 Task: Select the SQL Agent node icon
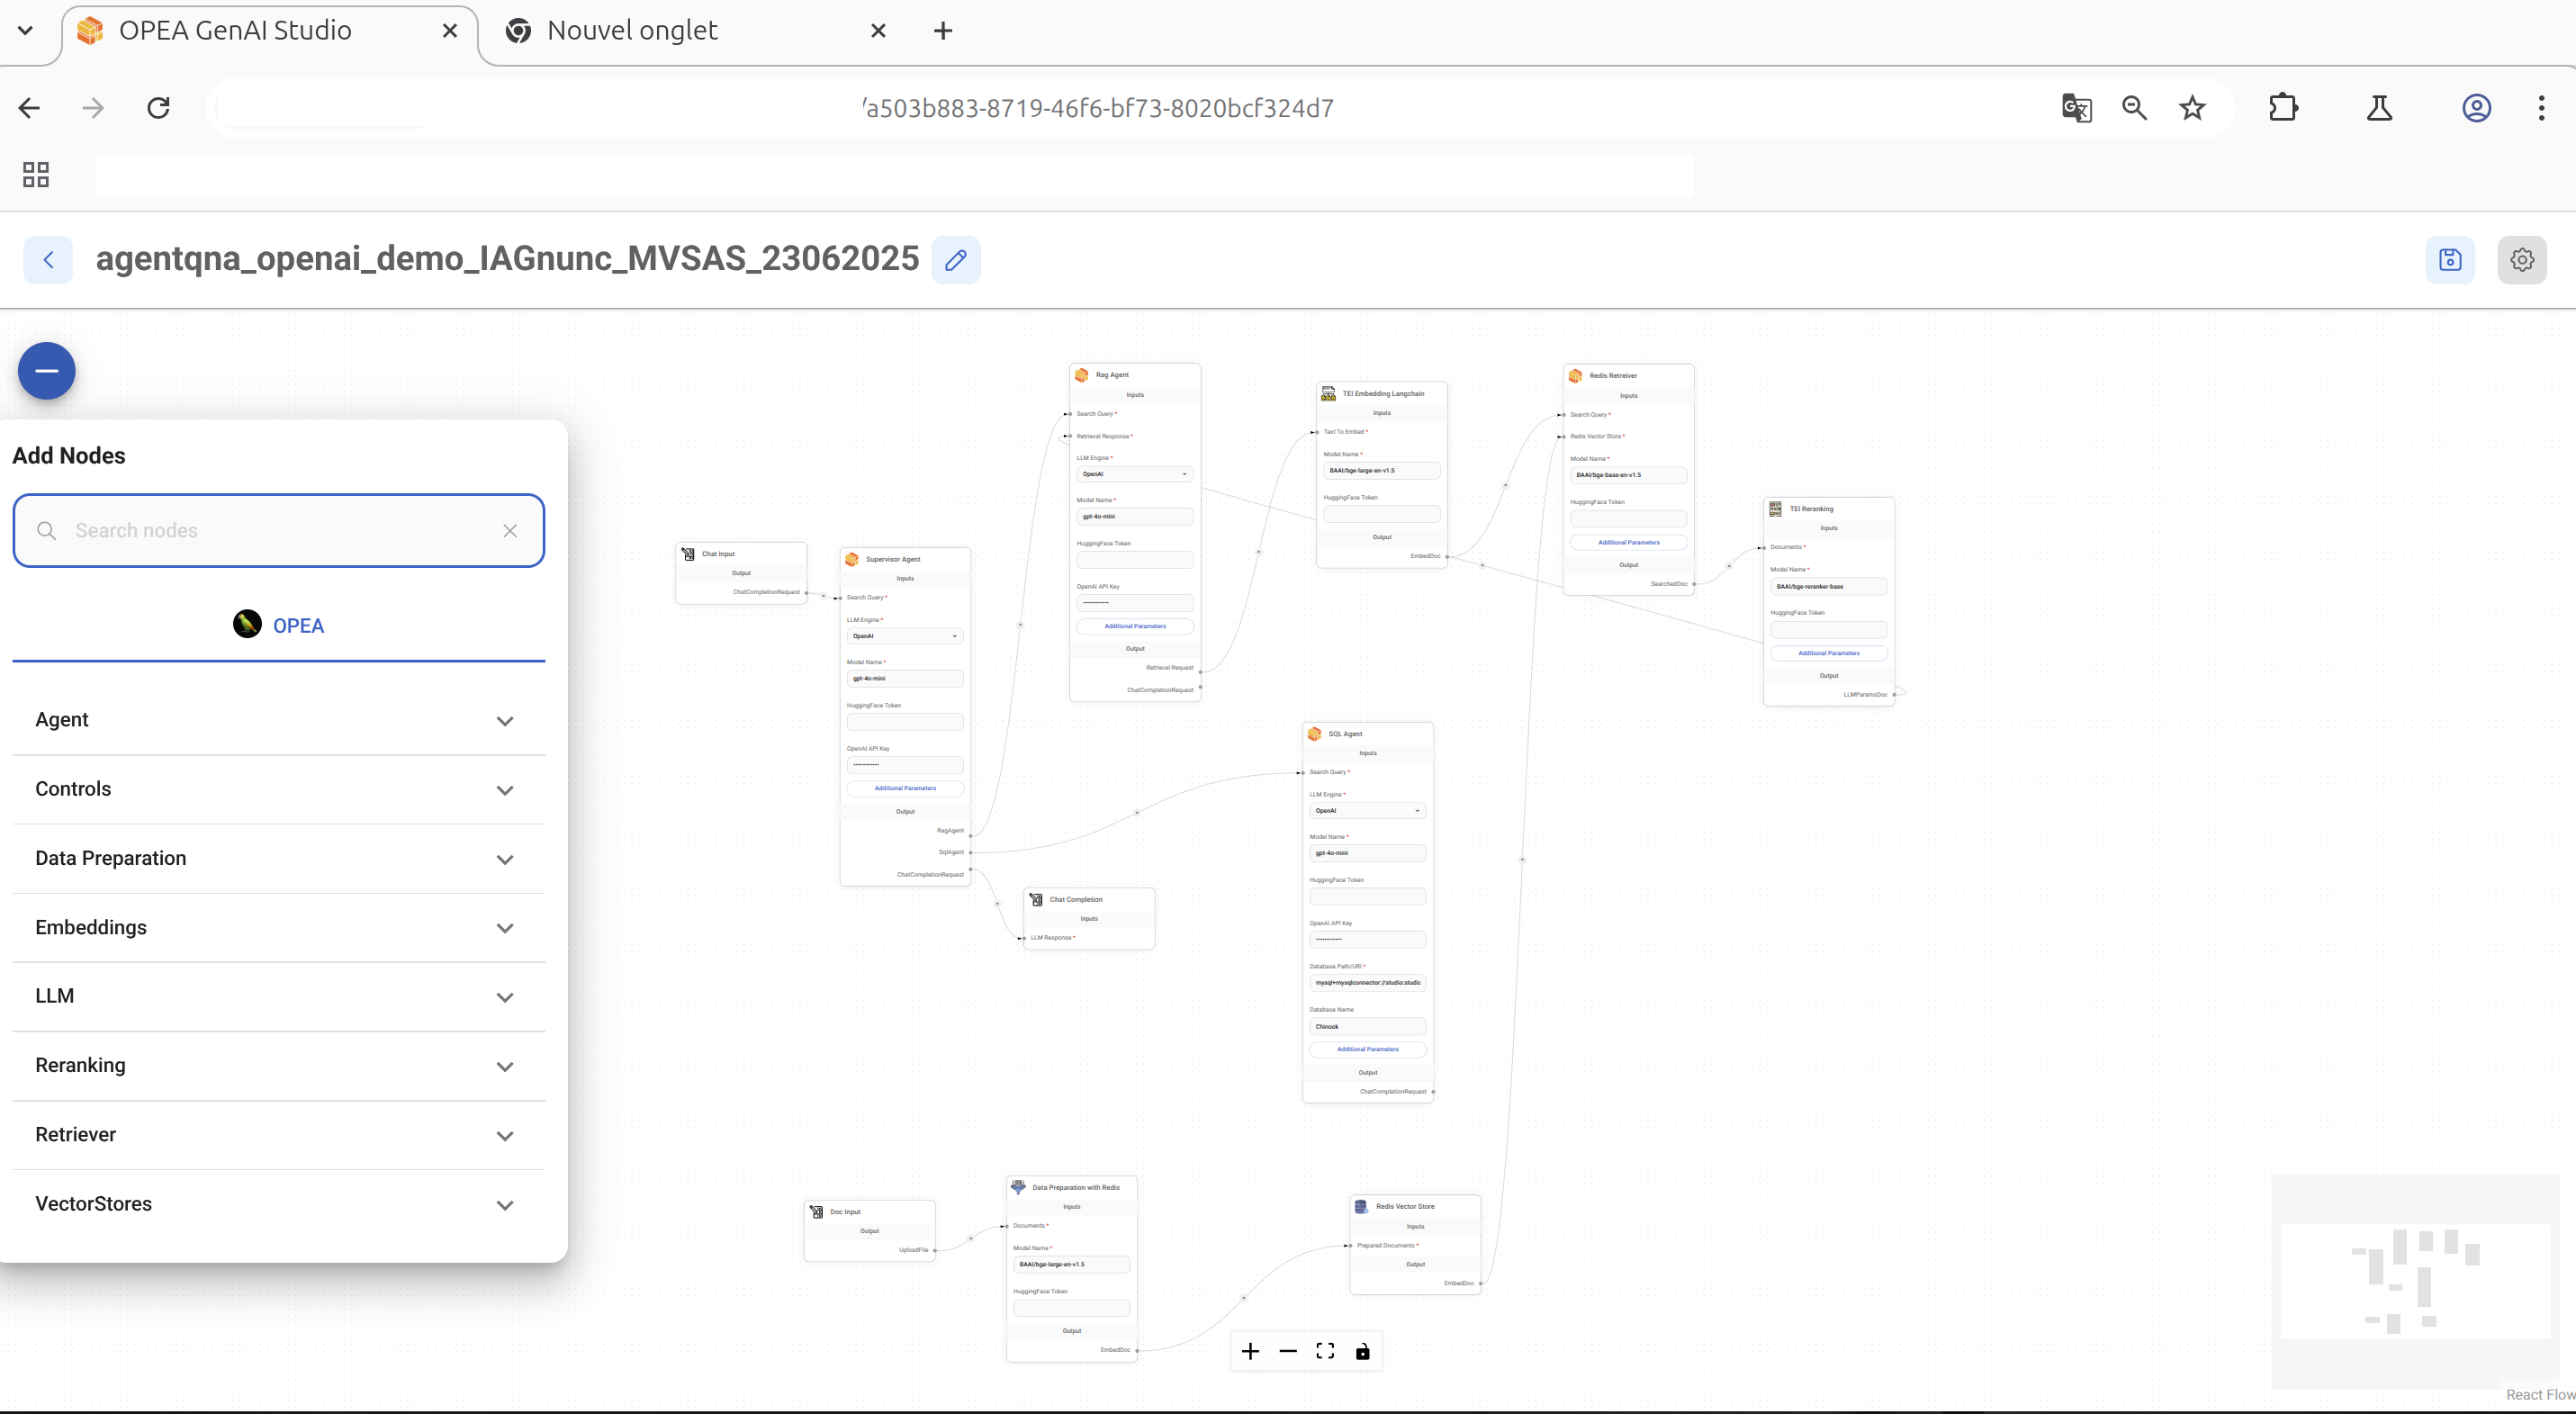(1315, 734)
